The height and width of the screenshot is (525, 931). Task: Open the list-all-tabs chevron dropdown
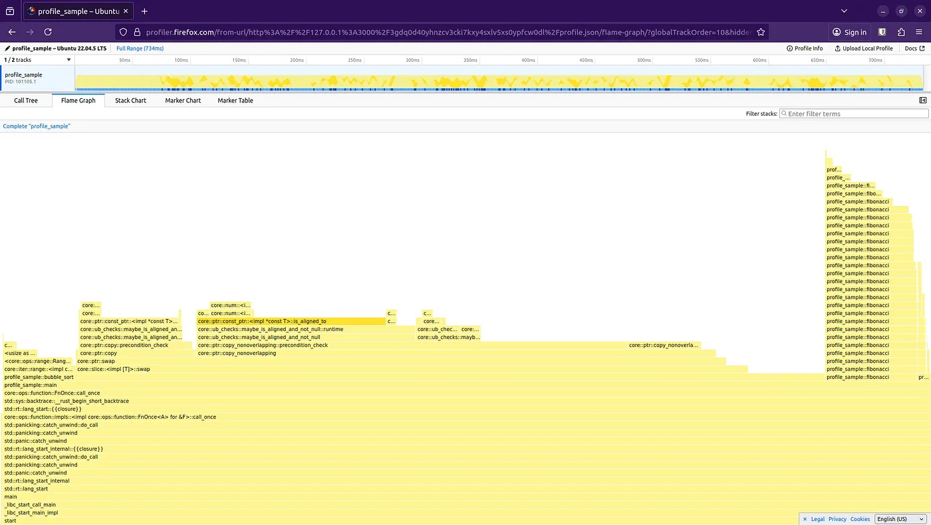point(844,11)
